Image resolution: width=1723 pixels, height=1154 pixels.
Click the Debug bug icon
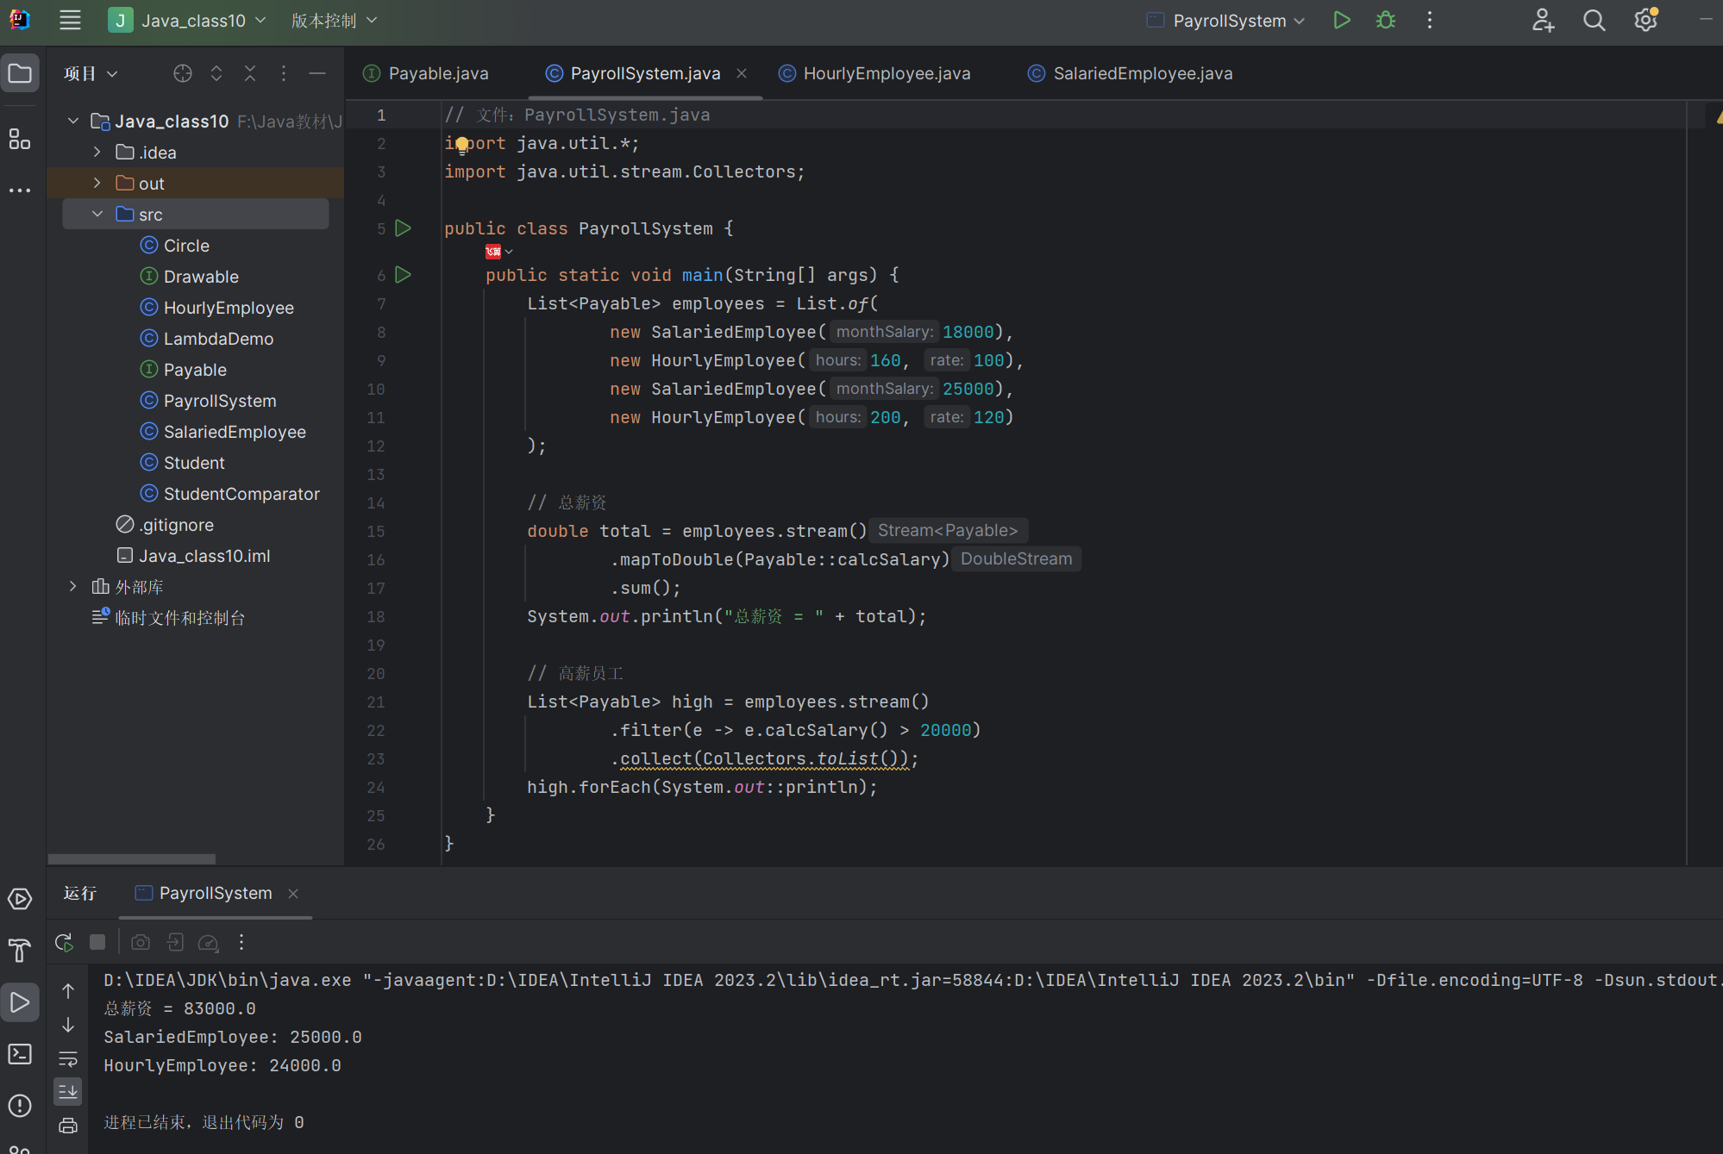(x=1386, y=21)
